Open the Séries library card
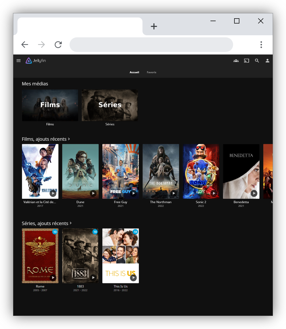 (110, 105)
